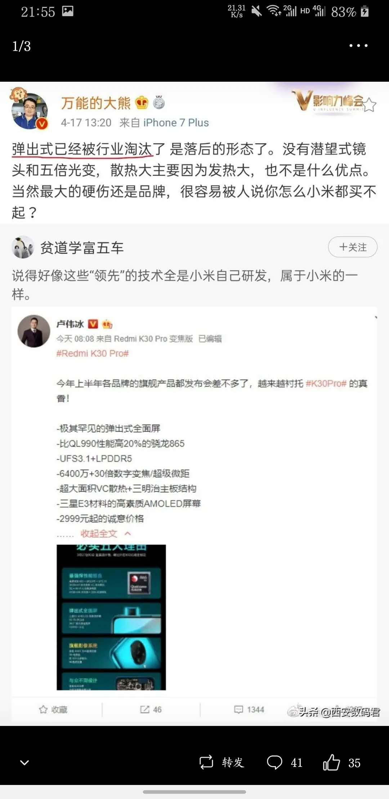Tap the small chevron at quoted post corner
Image resolution: width=389 pixels, height=799 pixels.
pyautogui.click(x=376, y=317)
